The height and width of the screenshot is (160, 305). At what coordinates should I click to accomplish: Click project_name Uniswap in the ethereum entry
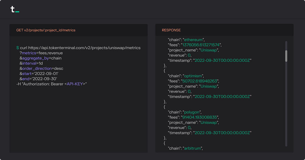[x=193, y=50]
